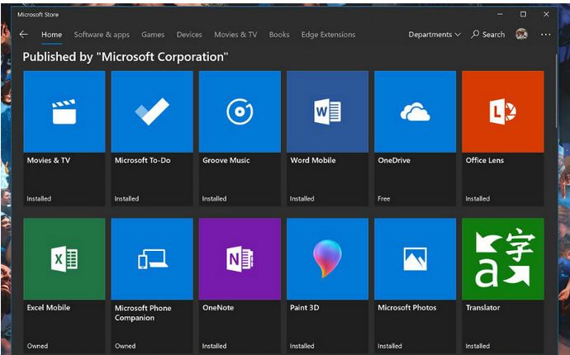Viewport: 570px width, 355px height.
Task: Open the Word Mobile app tile
Action: pyautogui.click(x=327, y=111)
